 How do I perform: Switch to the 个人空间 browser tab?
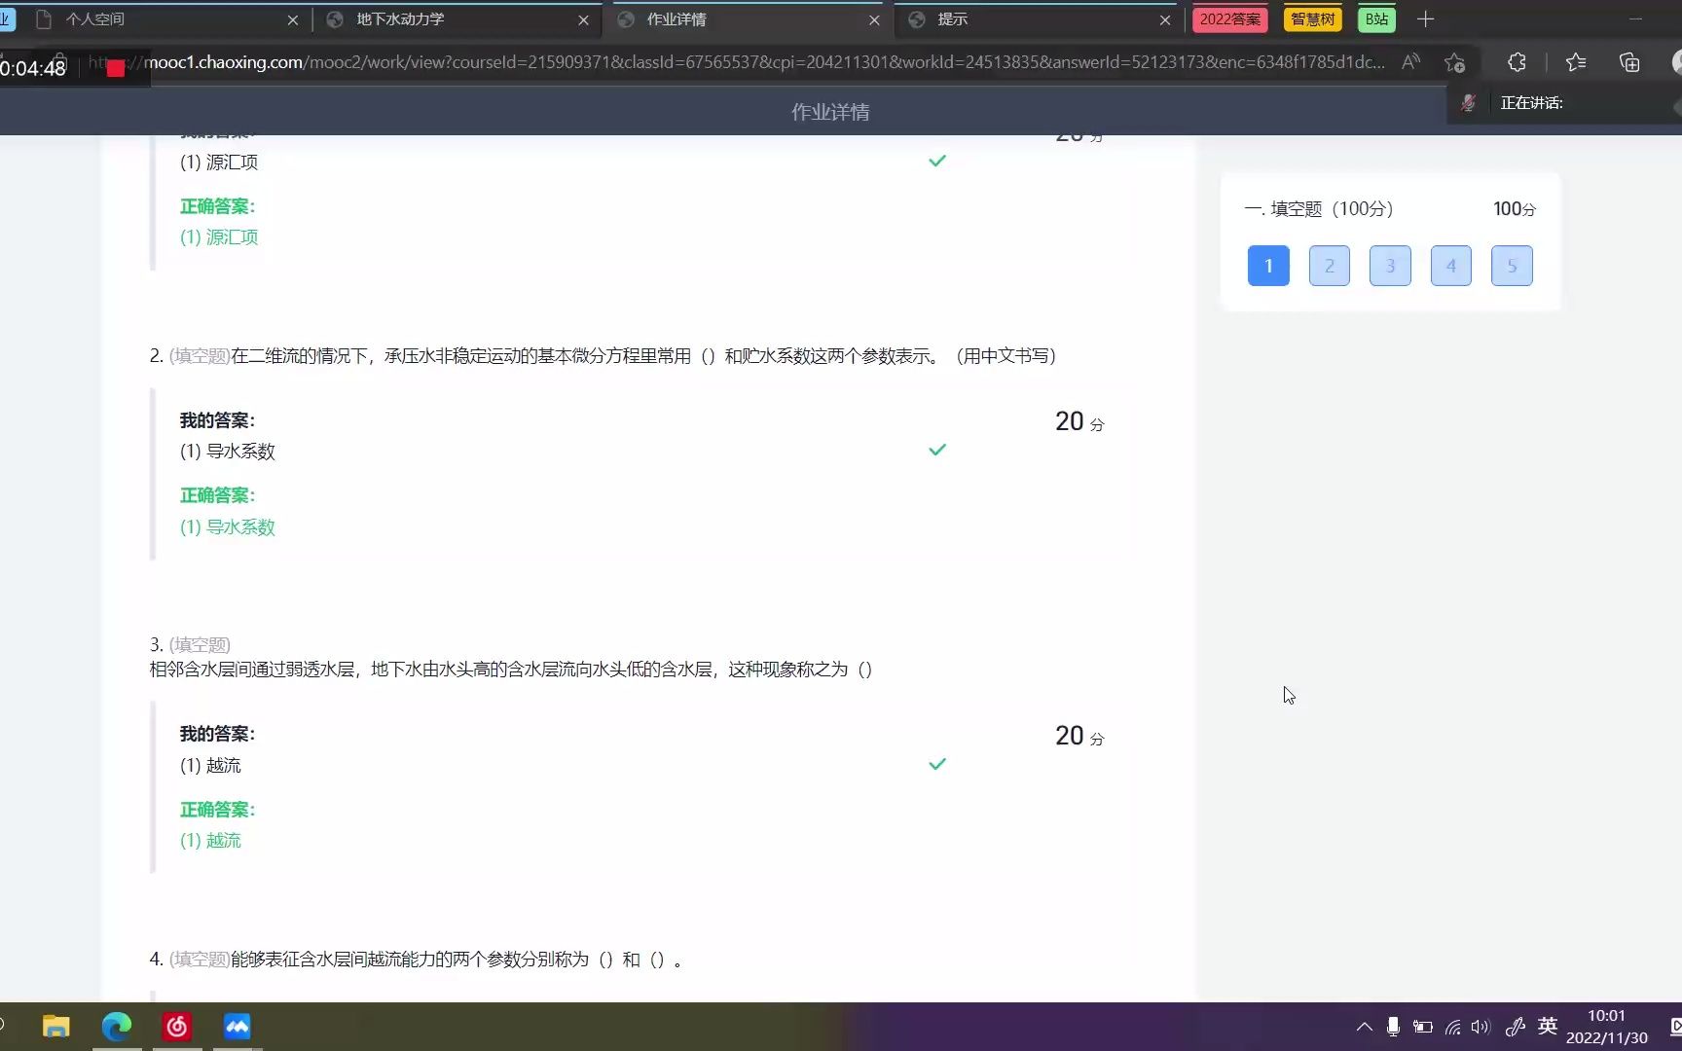(x=161, y=19)
